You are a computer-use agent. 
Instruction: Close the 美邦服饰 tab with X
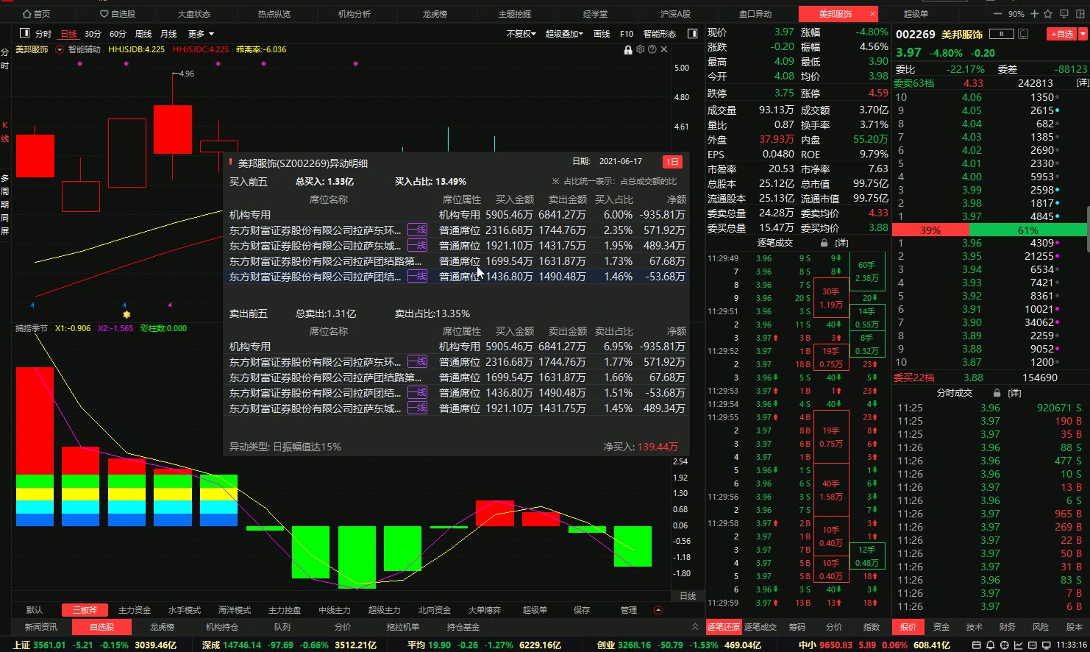coord(872,14)
